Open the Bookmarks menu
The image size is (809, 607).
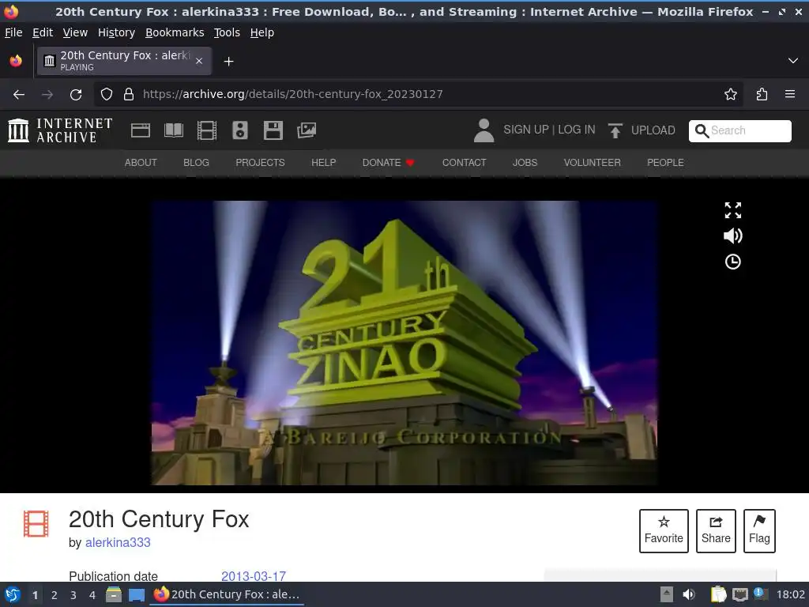pyautogui.click(x=175, y=32)
